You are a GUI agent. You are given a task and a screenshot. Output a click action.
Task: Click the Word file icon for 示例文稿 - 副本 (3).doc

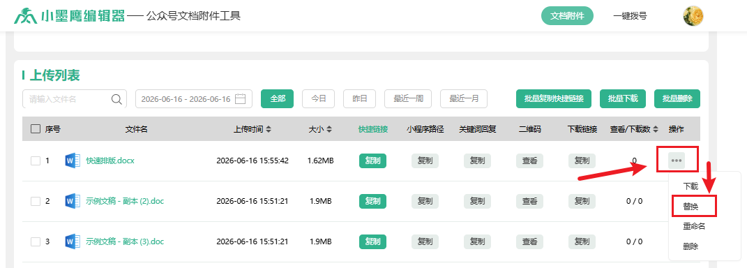73,241
